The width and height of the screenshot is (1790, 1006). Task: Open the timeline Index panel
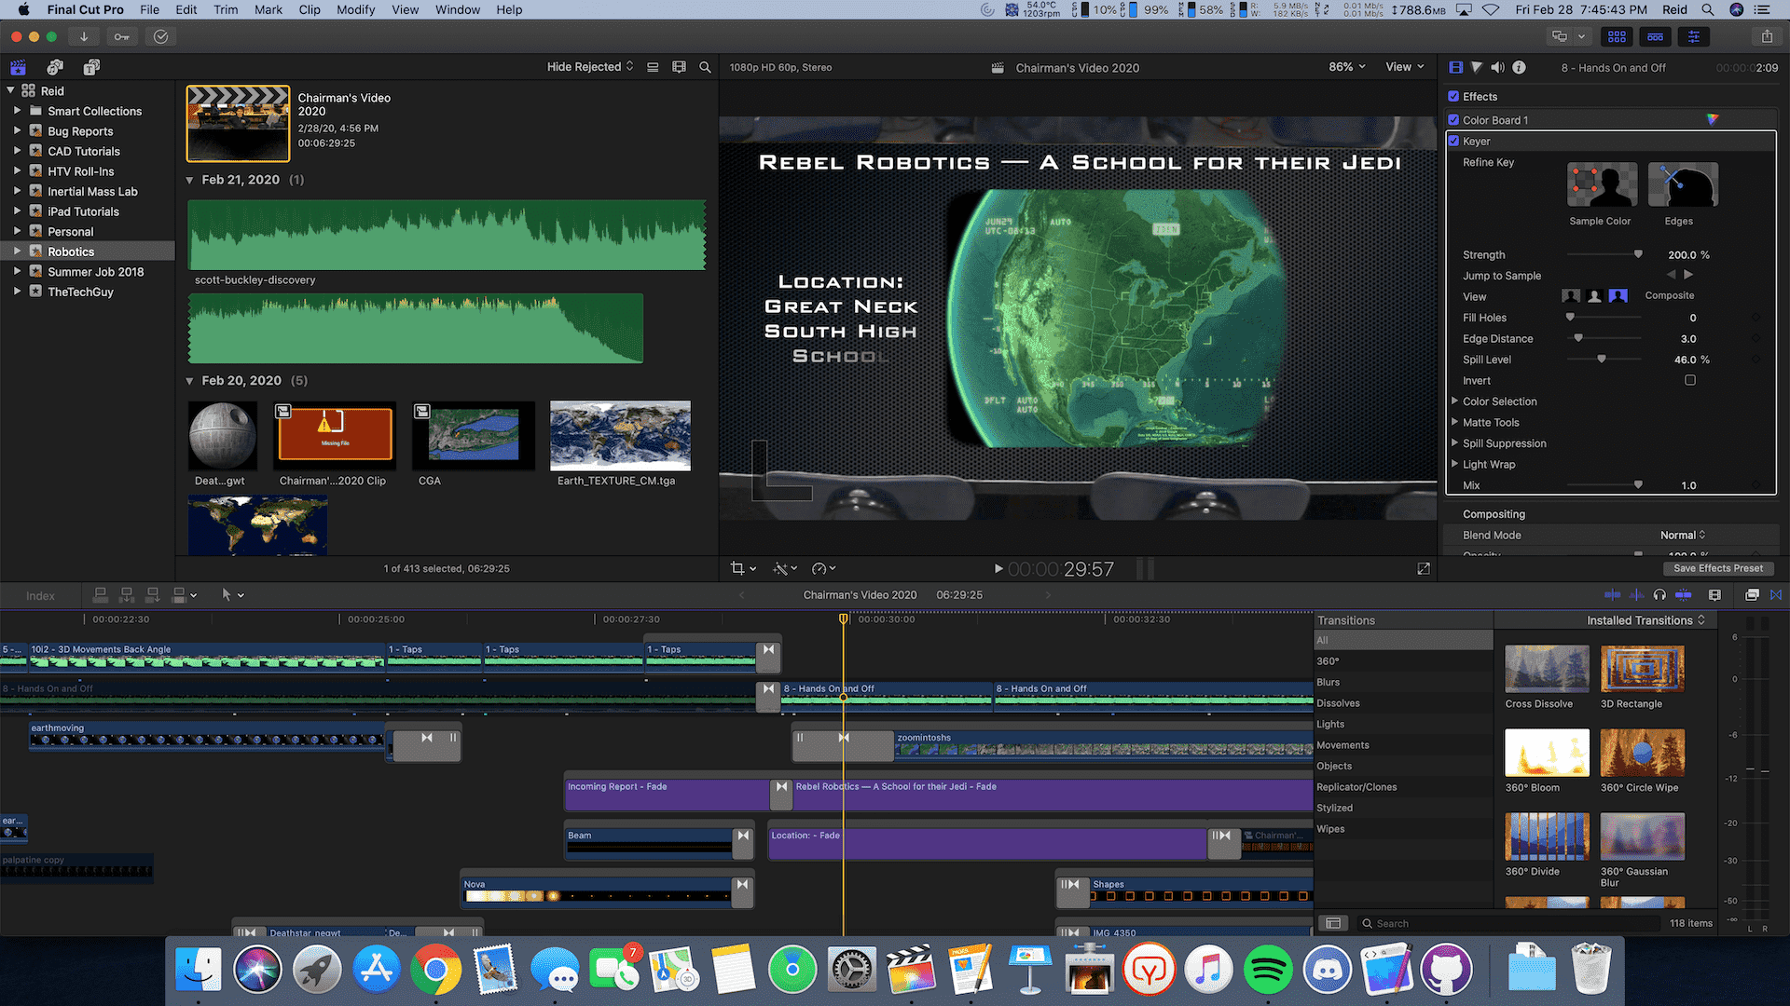(x=39, y=595)
